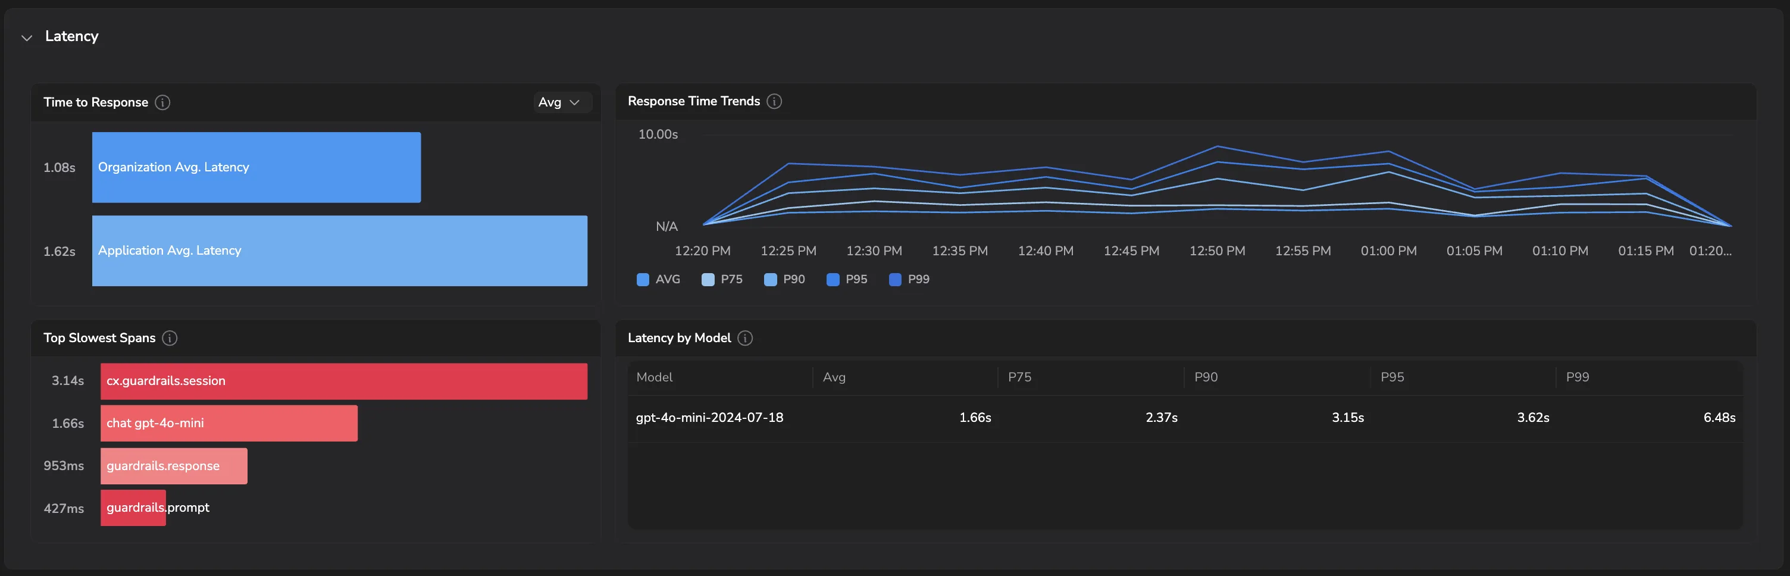Image resolution: width=1790 pixels, height=576 pixels.
Task: Click the 10.00s y-axis label
Action: (x=658, y=134)
